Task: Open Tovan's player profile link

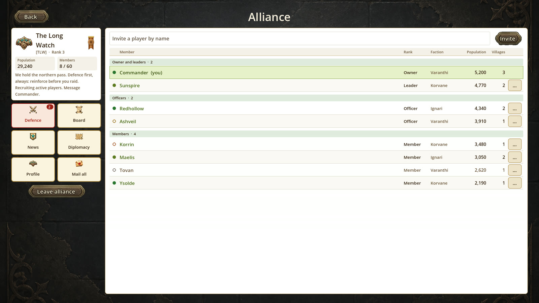Action: click(126, 170)
